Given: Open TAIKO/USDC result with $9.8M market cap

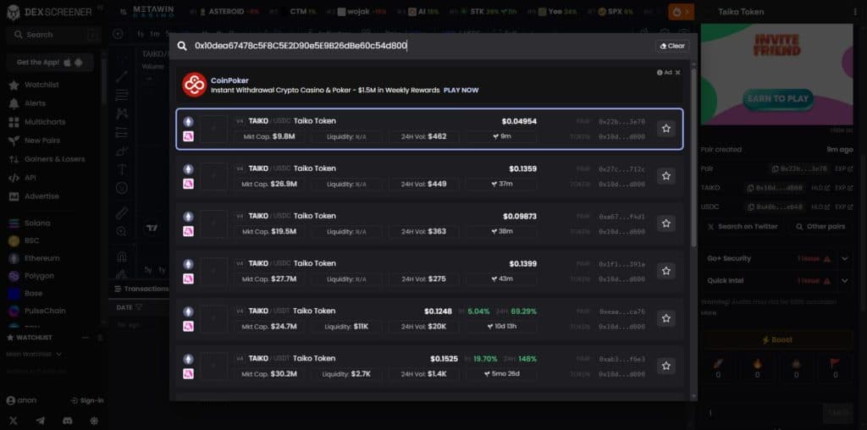Looking at the screenshot, I should point(429,129).
